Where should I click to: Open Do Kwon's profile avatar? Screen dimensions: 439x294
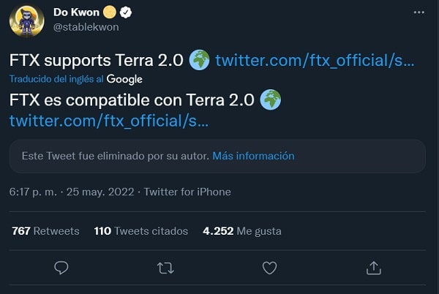[26, 19]
